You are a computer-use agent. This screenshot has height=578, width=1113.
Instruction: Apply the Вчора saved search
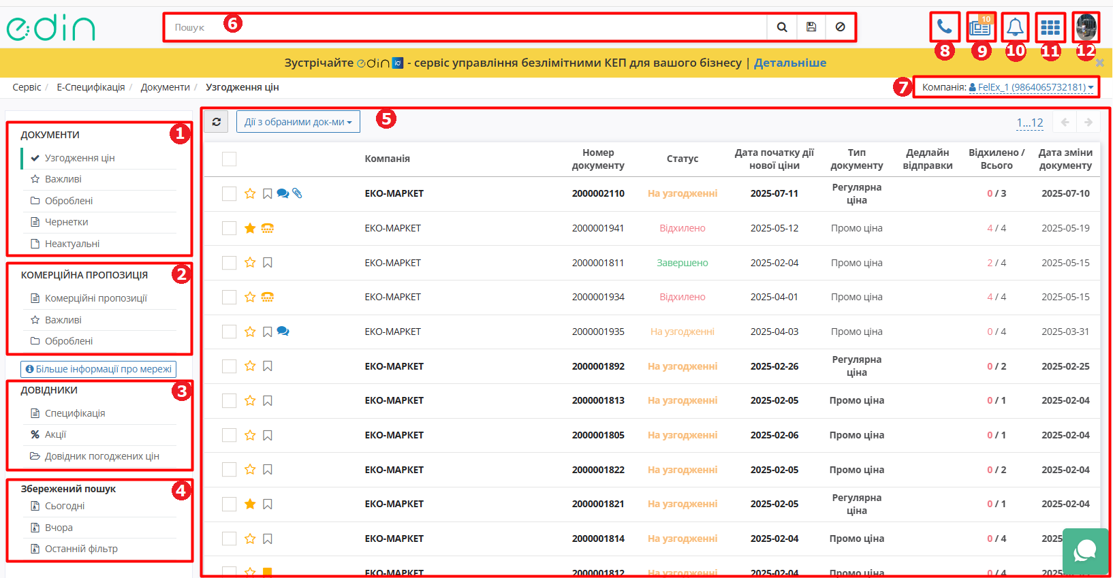click(x=59, y=528)
